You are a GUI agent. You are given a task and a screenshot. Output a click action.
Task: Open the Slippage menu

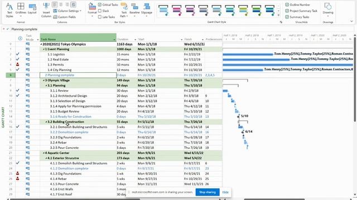147,10
